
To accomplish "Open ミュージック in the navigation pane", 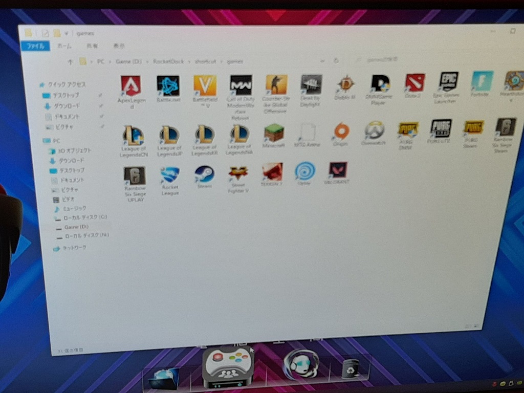I will [70, 209].
